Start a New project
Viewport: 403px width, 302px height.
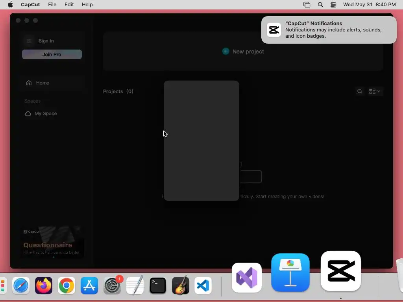(243, 52)
